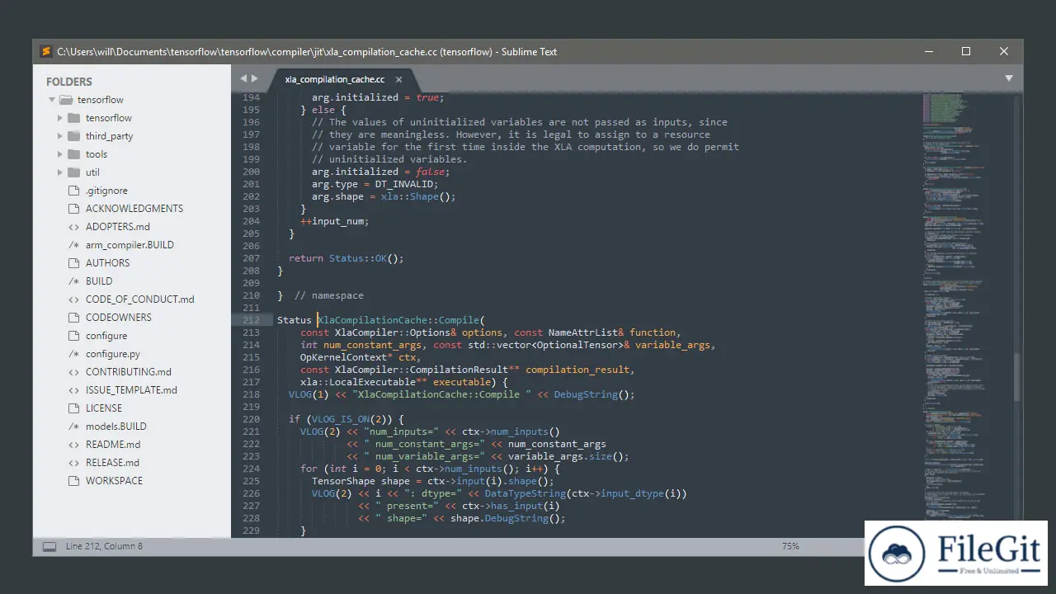Select the xla_compilation_cache.cc tab
The height and width of the screenshot is (594, 1056).
click(334, 79)
